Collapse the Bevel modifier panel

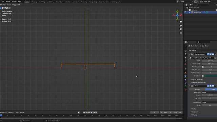[x=190, y=86]
